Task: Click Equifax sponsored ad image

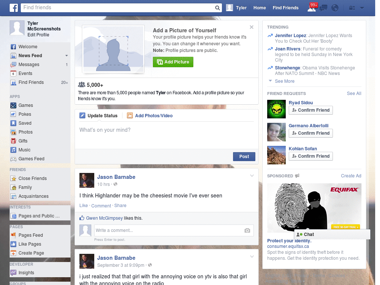Action: [314, 208]
